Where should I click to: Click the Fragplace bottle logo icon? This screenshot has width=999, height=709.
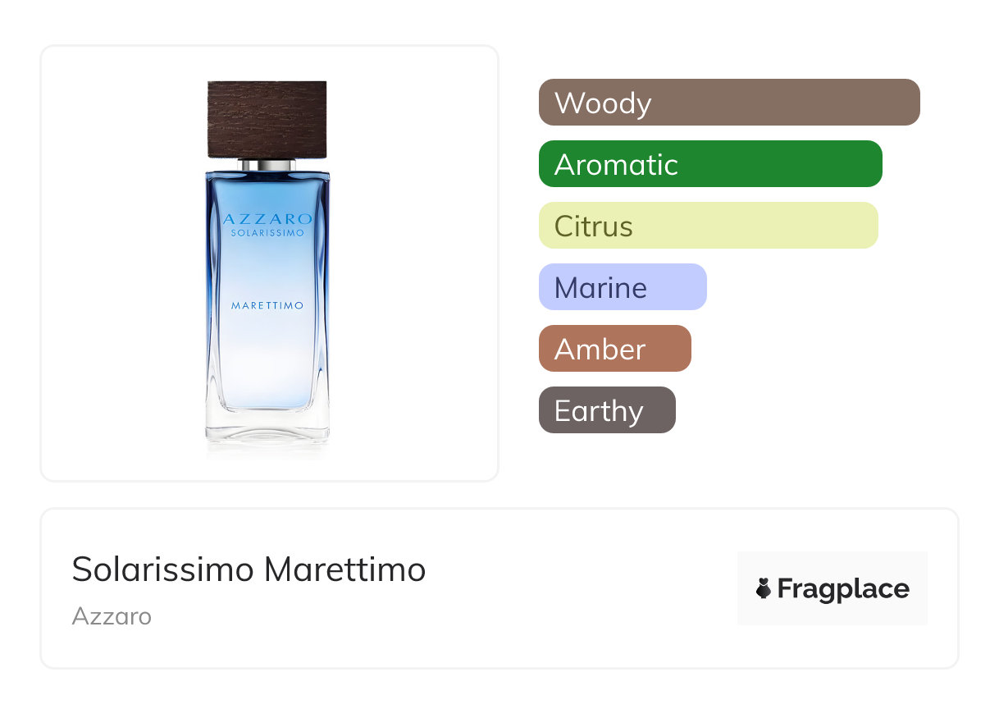click(x=764, y=588)
